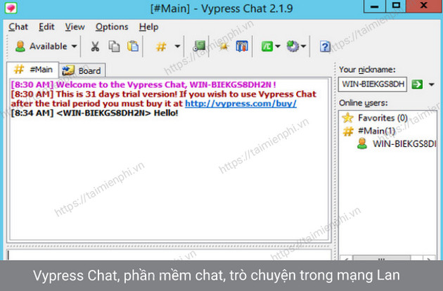443x291 pixels.
Task: Switch to the #Main tab
Action: pos(33,70)
